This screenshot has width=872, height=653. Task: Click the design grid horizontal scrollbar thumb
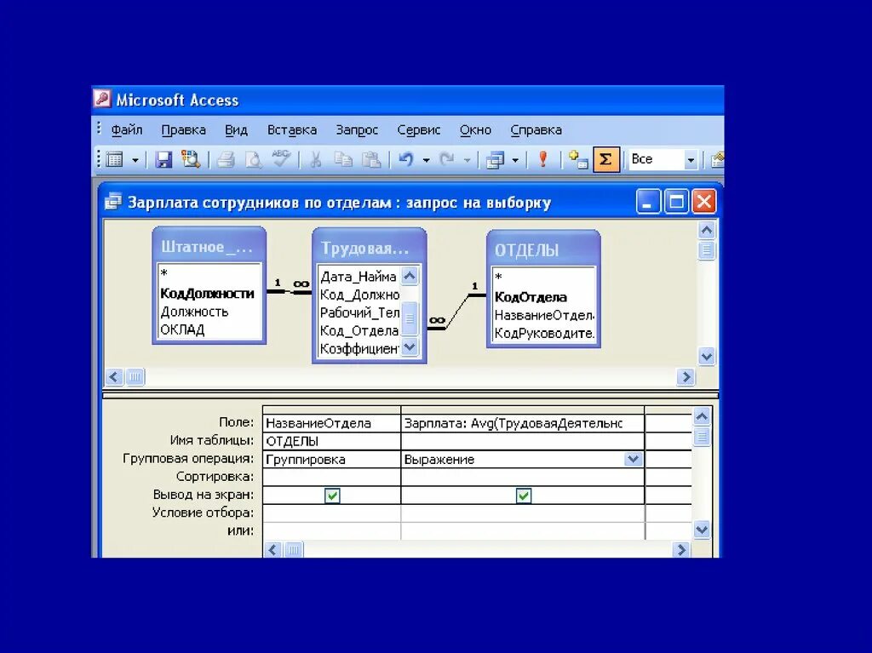pyautogui.click(x=294, y=550)
